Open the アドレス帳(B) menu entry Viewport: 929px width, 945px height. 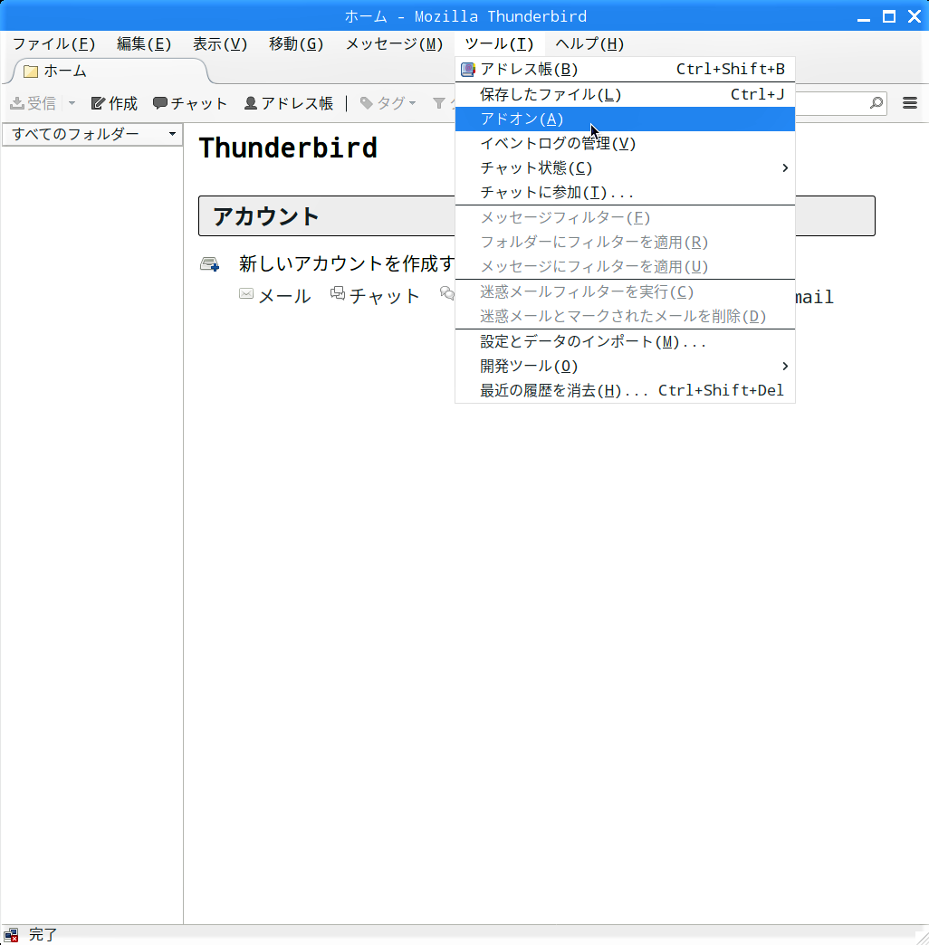coord(625,70)
